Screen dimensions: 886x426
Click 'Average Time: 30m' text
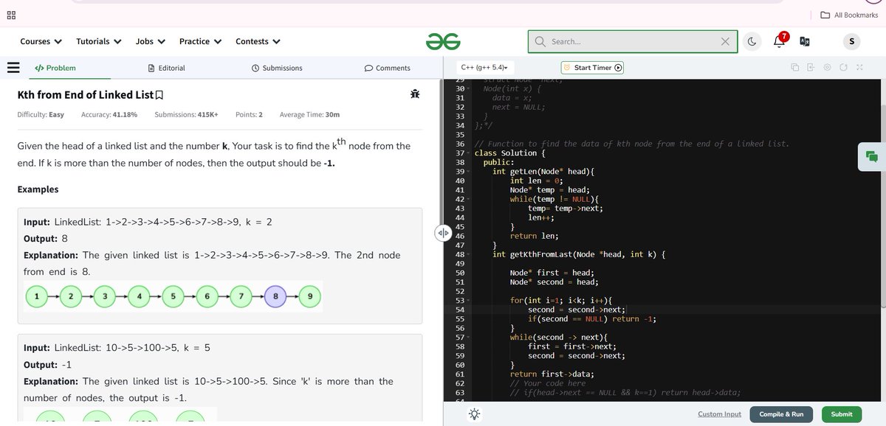[310, 115]
